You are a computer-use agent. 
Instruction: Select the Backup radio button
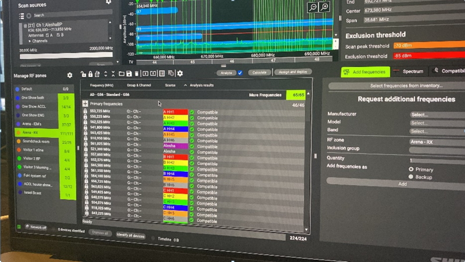(x=411, y=176)
